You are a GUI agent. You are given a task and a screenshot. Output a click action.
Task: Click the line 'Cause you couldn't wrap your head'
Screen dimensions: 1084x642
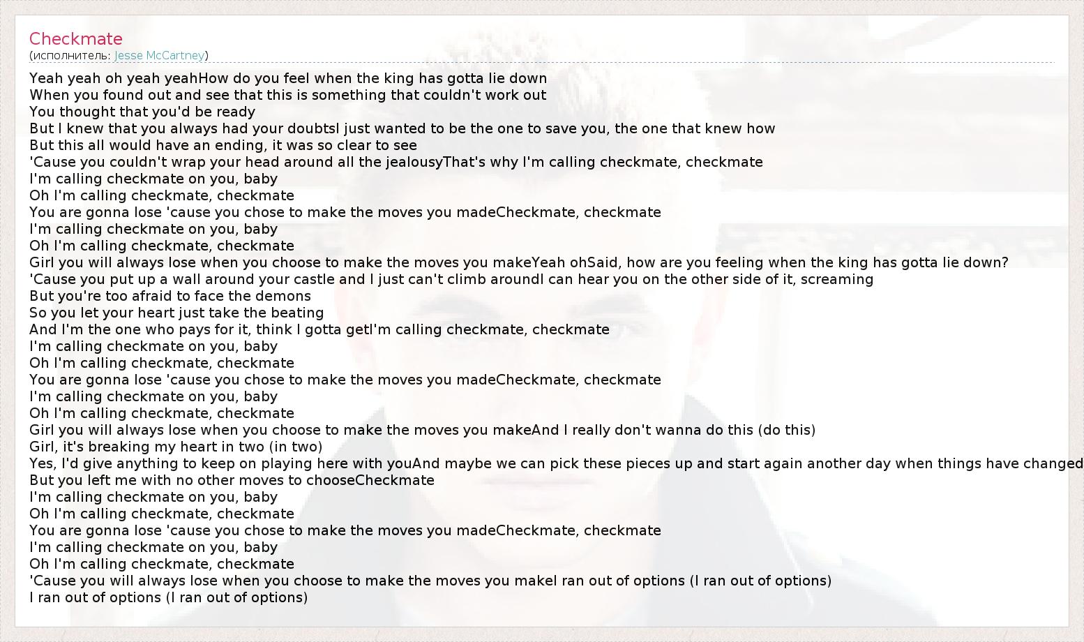(396, 162)
